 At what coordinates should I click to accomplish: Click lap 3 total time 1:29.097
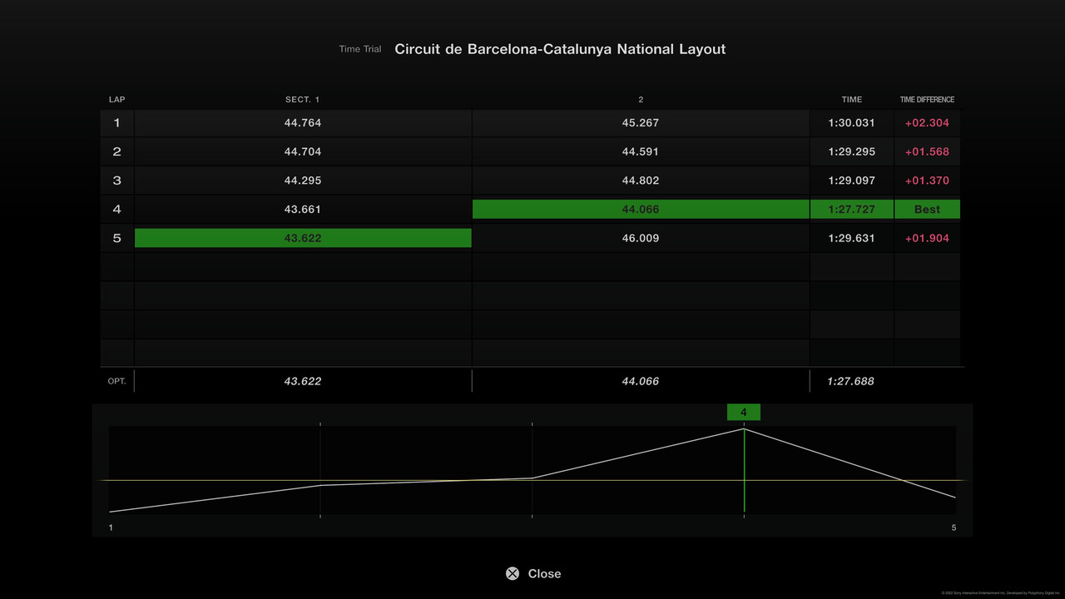coord(851,181)
